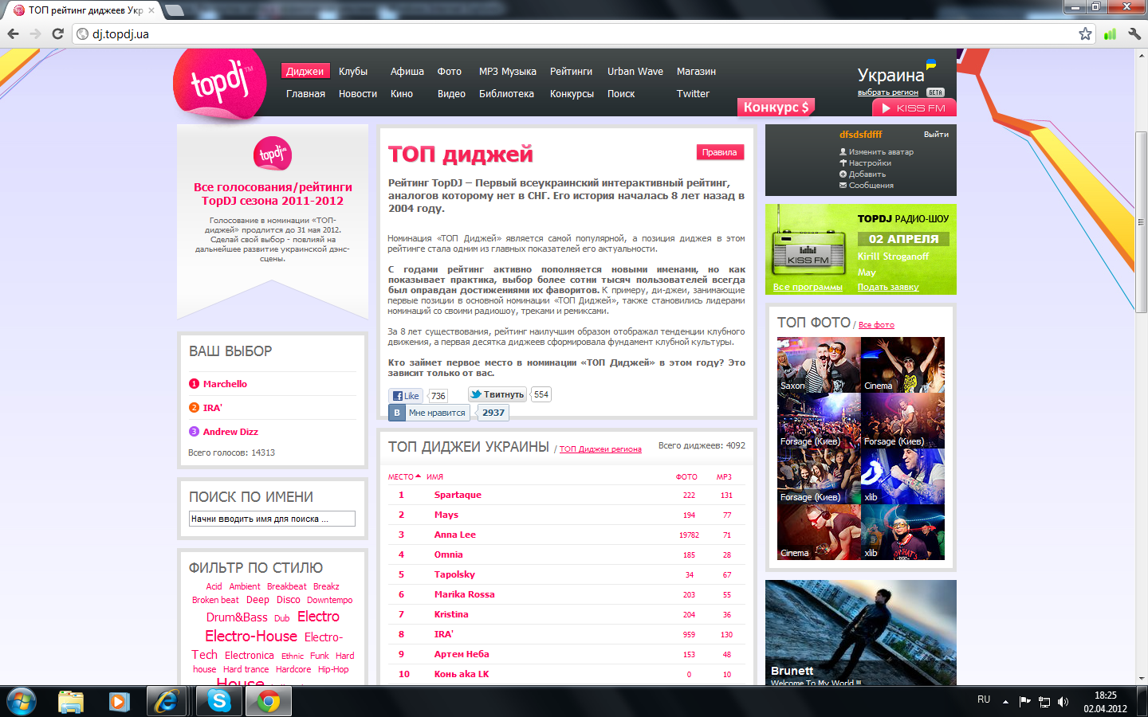1148x717 pixels.
Task: Sort table by ФОТО column
Action: click(686, 477)
